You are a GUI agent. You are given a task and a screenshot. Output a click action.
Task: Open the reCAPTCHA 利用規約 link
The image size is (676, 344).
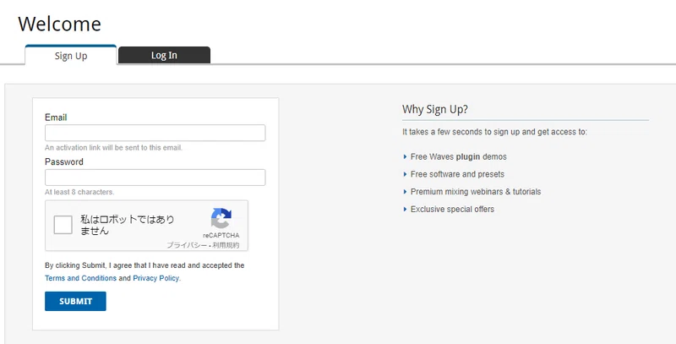pos(225,245)
